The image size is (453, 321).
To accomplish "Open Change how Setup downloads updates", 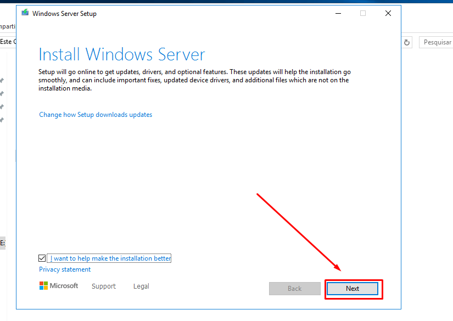I will (x=96, y=115).
